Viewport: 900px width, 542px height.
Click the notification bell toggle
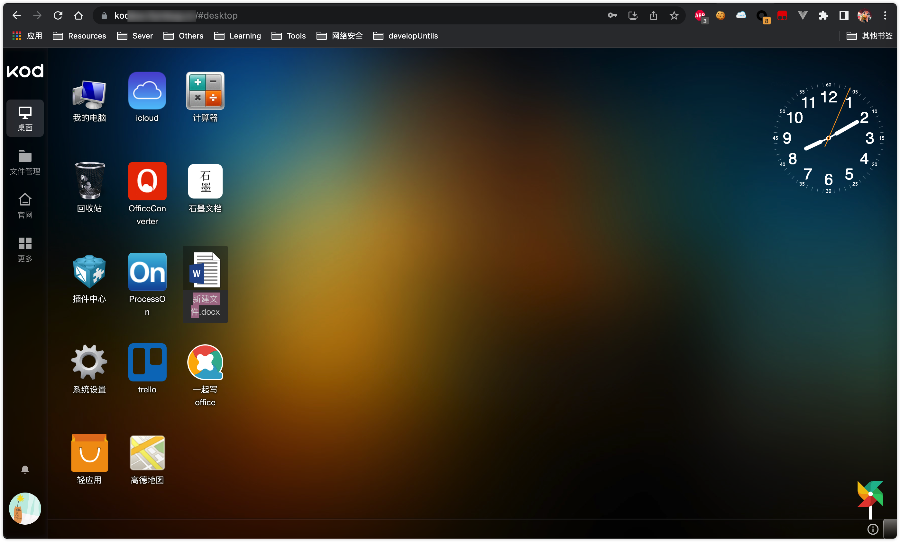[25, 469]
